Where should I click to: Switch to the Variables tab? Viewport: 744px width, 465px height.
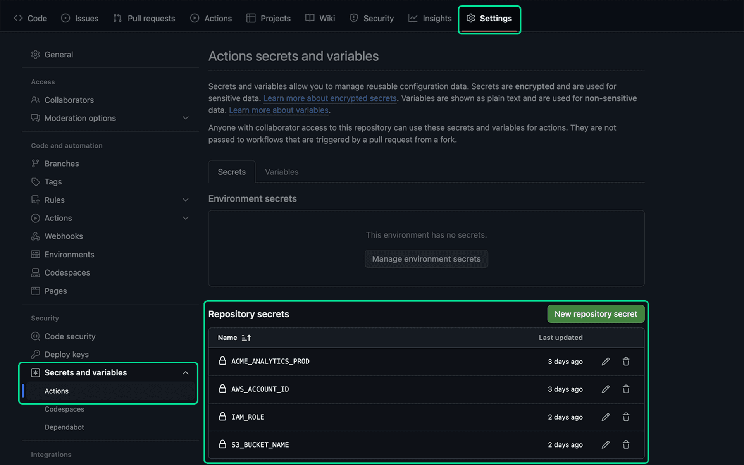(281, 172)
